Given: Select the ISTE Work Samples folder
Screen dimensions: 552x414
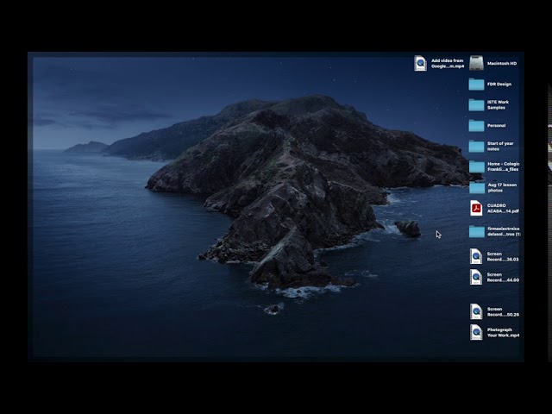Looking at the screenshot, I should (476, 105).
